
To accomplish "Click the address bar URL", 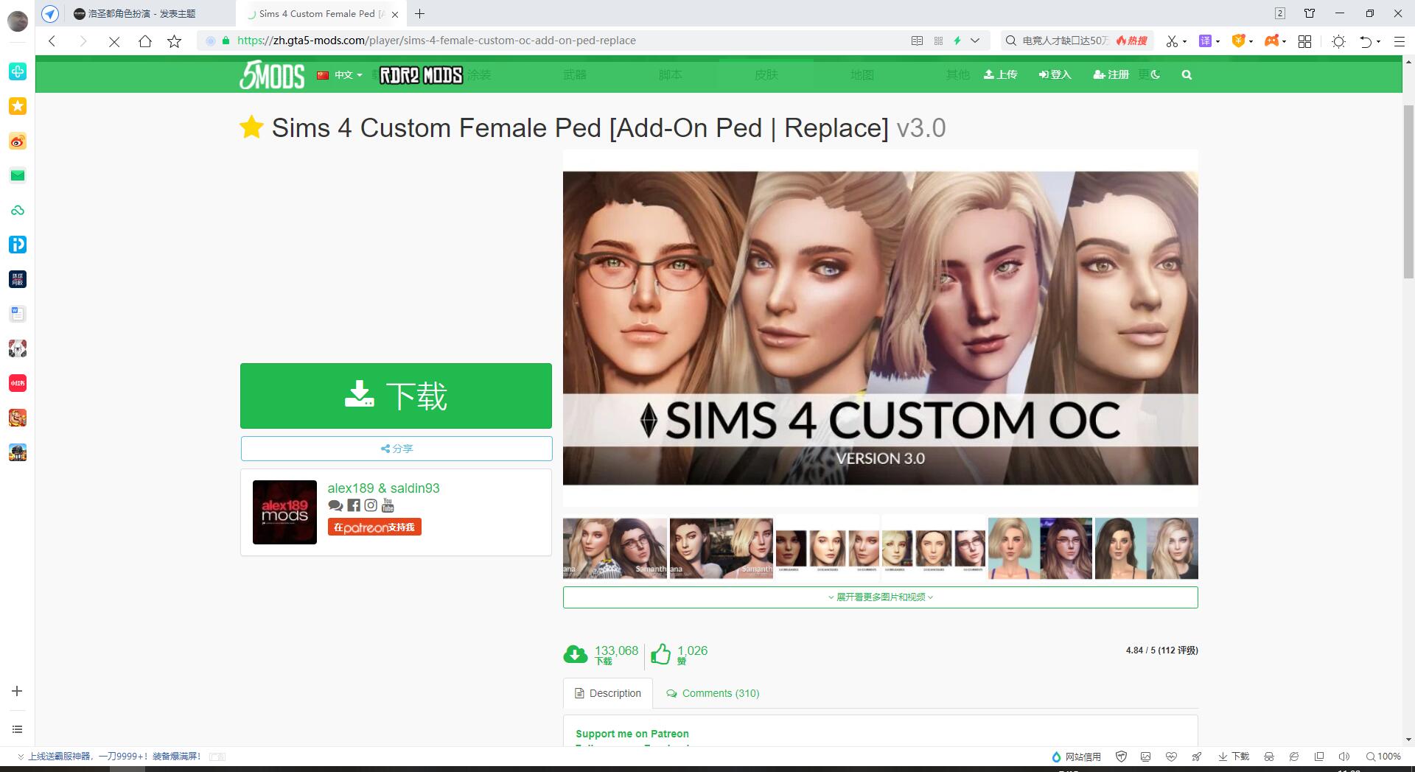I will (x=436, y=41).
